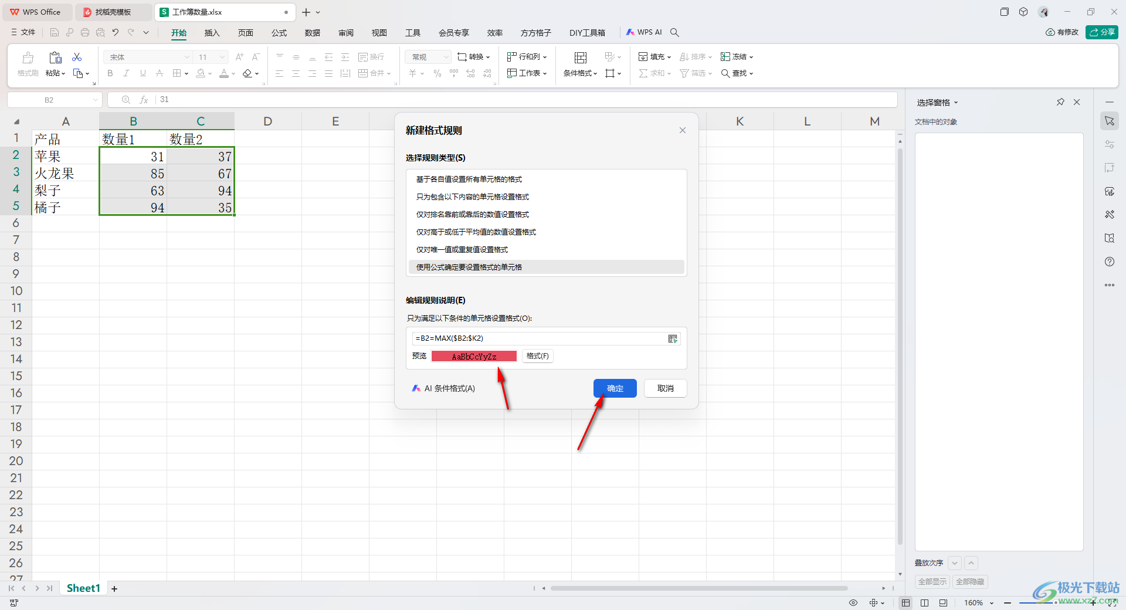The image size is (1126, 610).
Task: Click the Format button next to preview
Action: point(537,356)
